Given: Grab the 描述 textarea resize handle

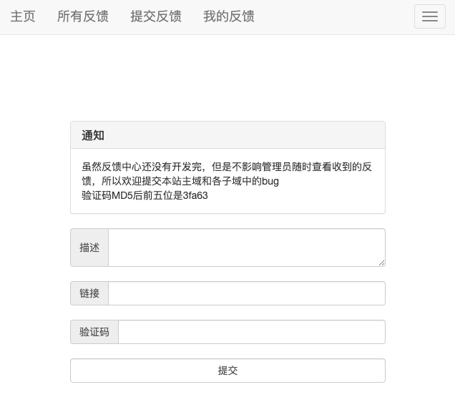Looking at the screenshot, I should (x=381, y=263).
